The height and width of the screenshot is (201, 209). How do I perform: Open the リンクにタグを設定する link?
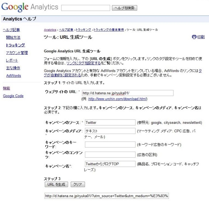[x=84, y=63]
